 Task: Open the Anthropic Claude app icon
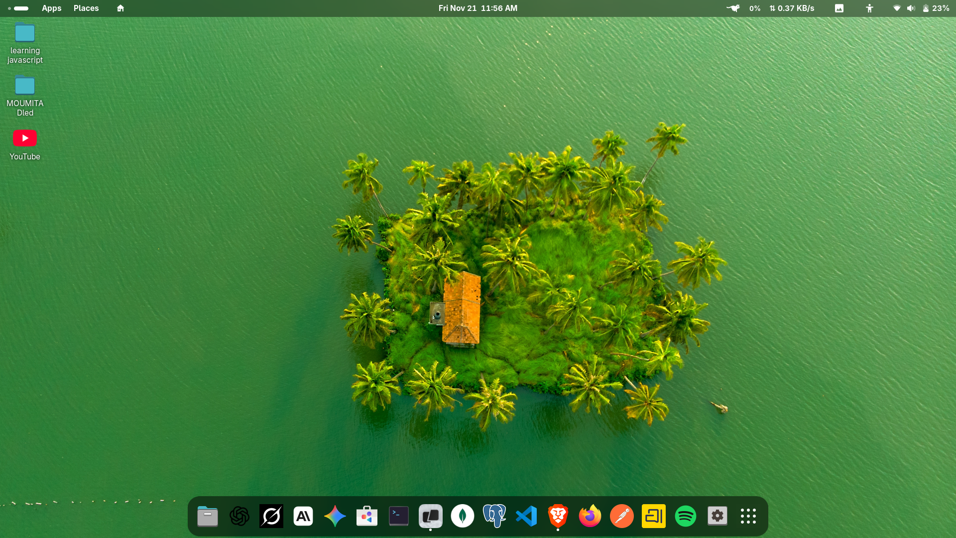point(303,516)
